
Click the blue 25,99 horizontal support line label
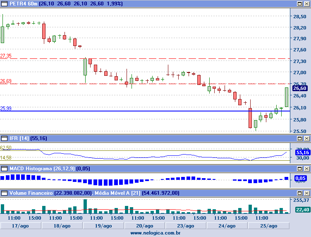pos(6,109)
